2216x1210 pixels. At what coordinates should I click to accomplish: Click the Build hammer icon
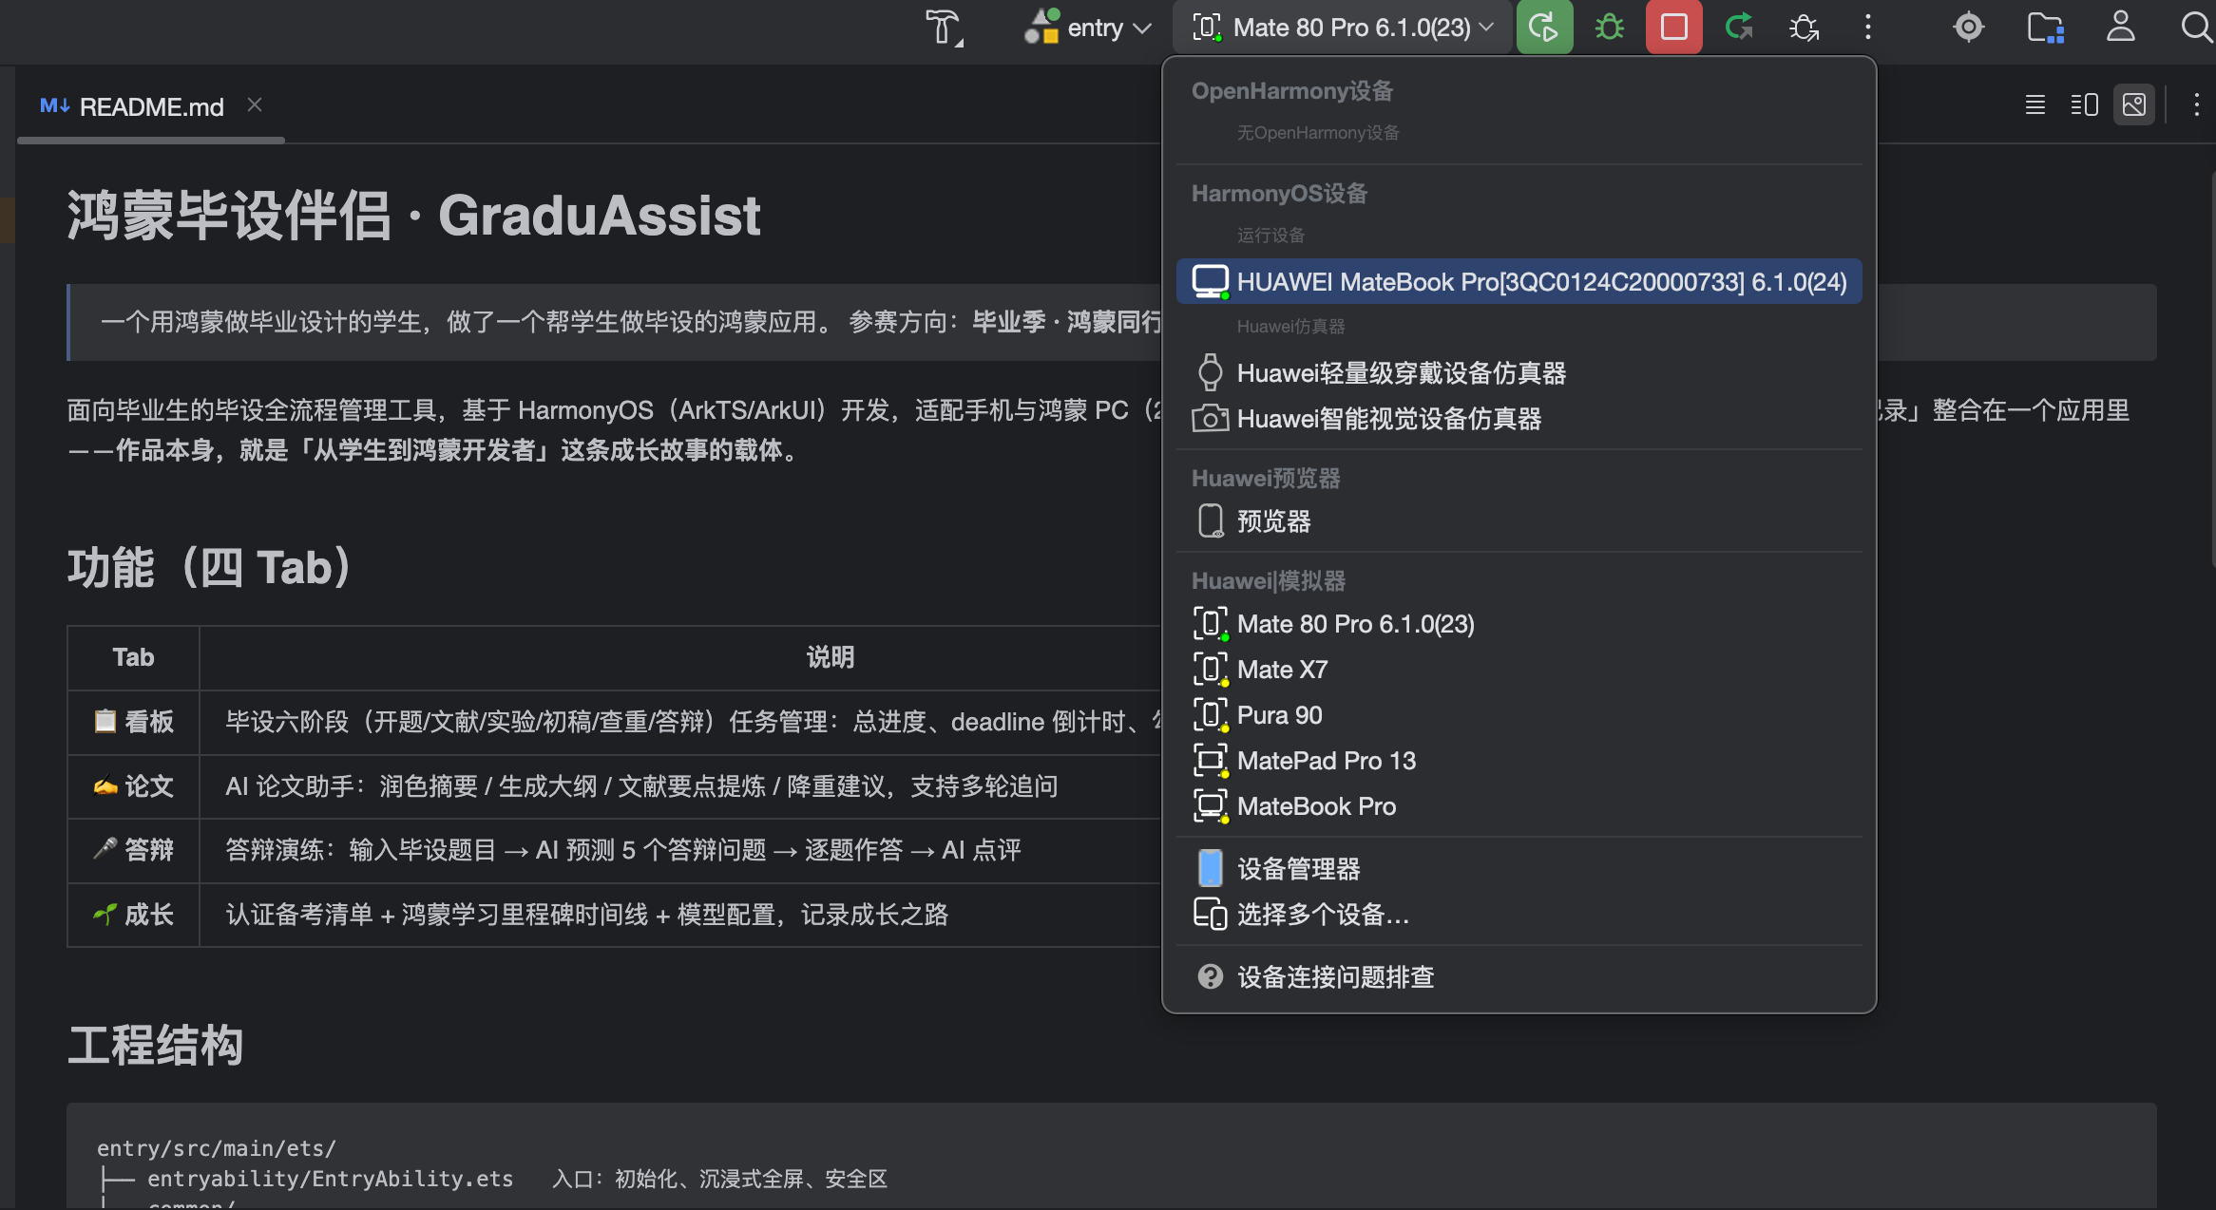(x=944, y=28)
